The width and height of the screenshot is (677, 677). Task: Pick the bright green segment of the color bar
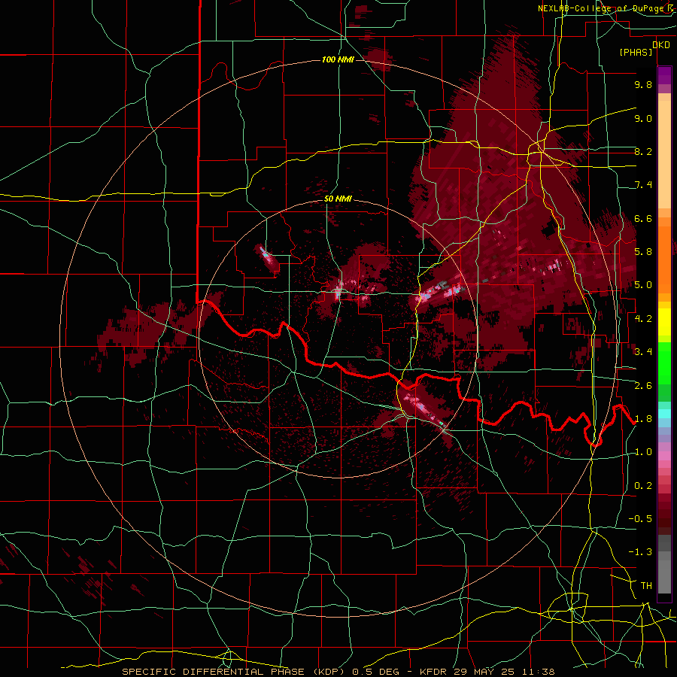click(664, 363)
